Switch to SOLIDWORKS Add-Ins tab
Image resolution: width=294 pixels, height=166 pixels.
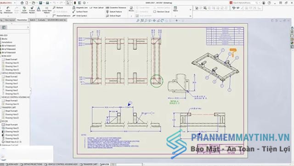click(x=57, y=20)
